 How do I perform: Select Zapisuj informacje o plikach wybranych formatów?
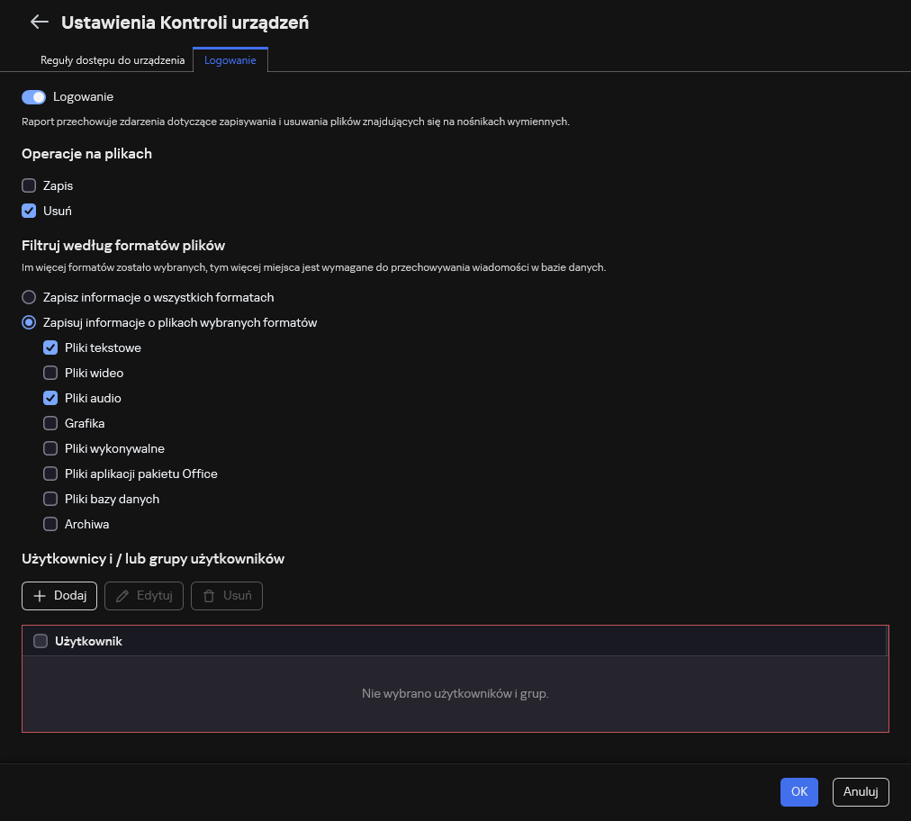coord(29,322)
